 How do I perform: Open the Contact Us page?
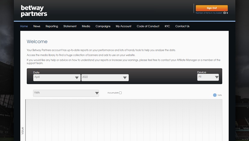tap(182, 26)
